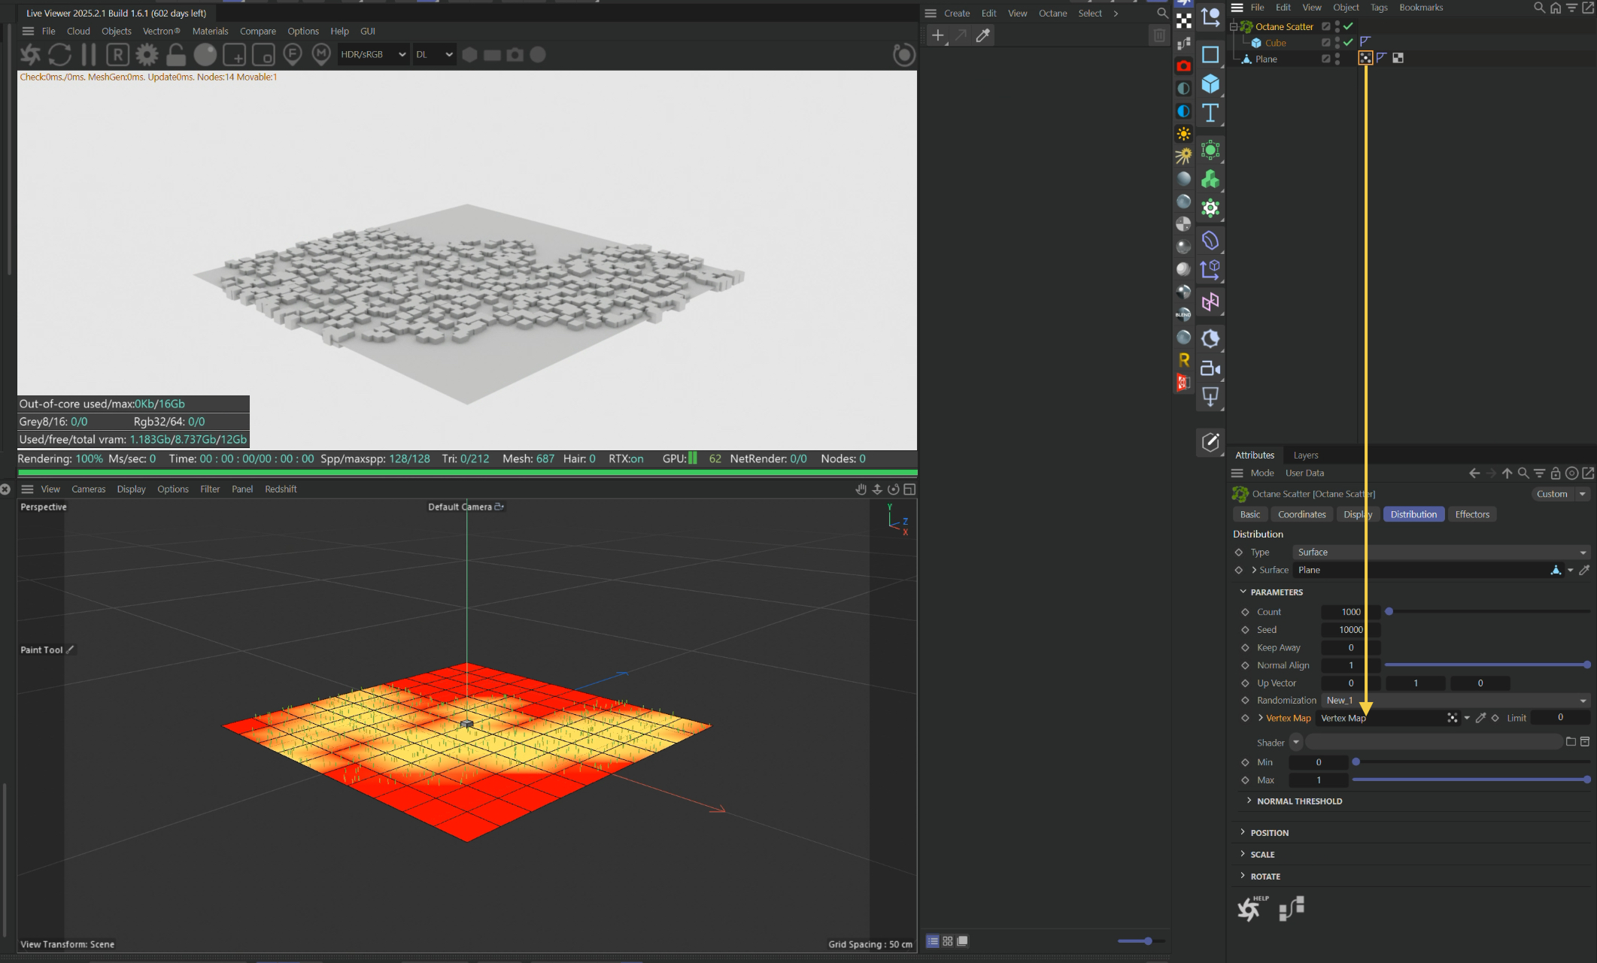Click the render region R icon
Viewport: 1597px width, 963px height.
(x=117, y=55)
